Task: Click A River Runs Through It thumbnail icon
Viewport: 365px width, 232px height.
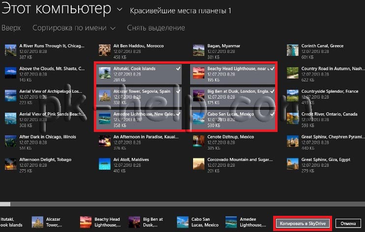Action: [11, 51]
